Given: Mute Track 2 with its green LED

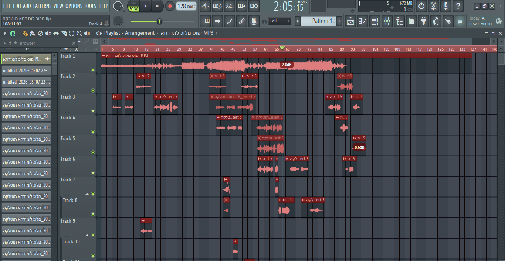Looking at the screenshot, I should click(93, 90).
